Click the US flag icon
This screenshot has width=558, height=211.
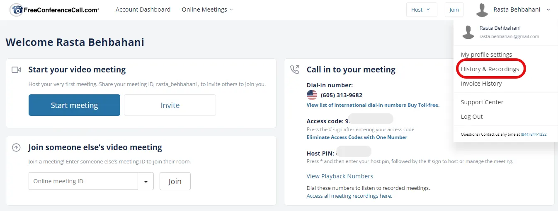coord(312,95)
